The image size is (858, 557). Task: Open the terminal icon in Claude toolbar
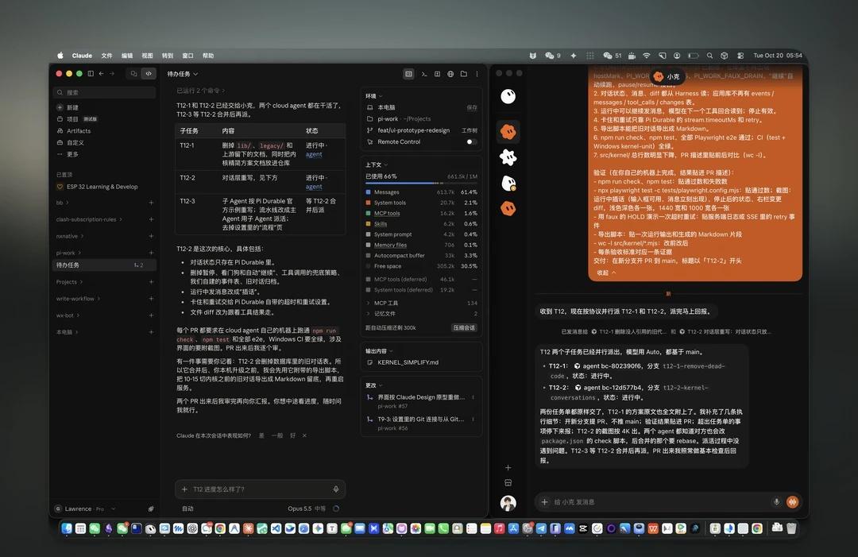pyautogui.click(x=424, y=74)
